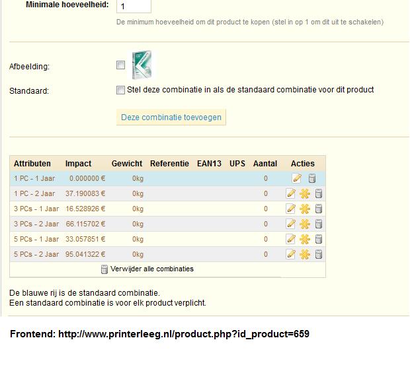Tick the Afbeelding image checkbox
410x369 pixels.
coord(120,65)
